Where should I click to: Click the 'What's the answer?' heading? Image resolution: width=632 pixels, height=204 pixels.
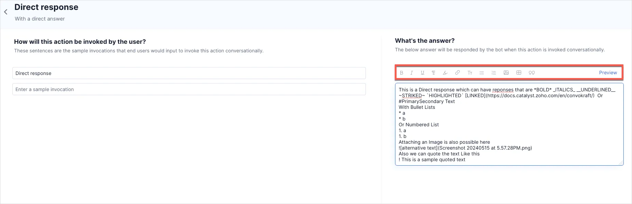tap(425, 41)
